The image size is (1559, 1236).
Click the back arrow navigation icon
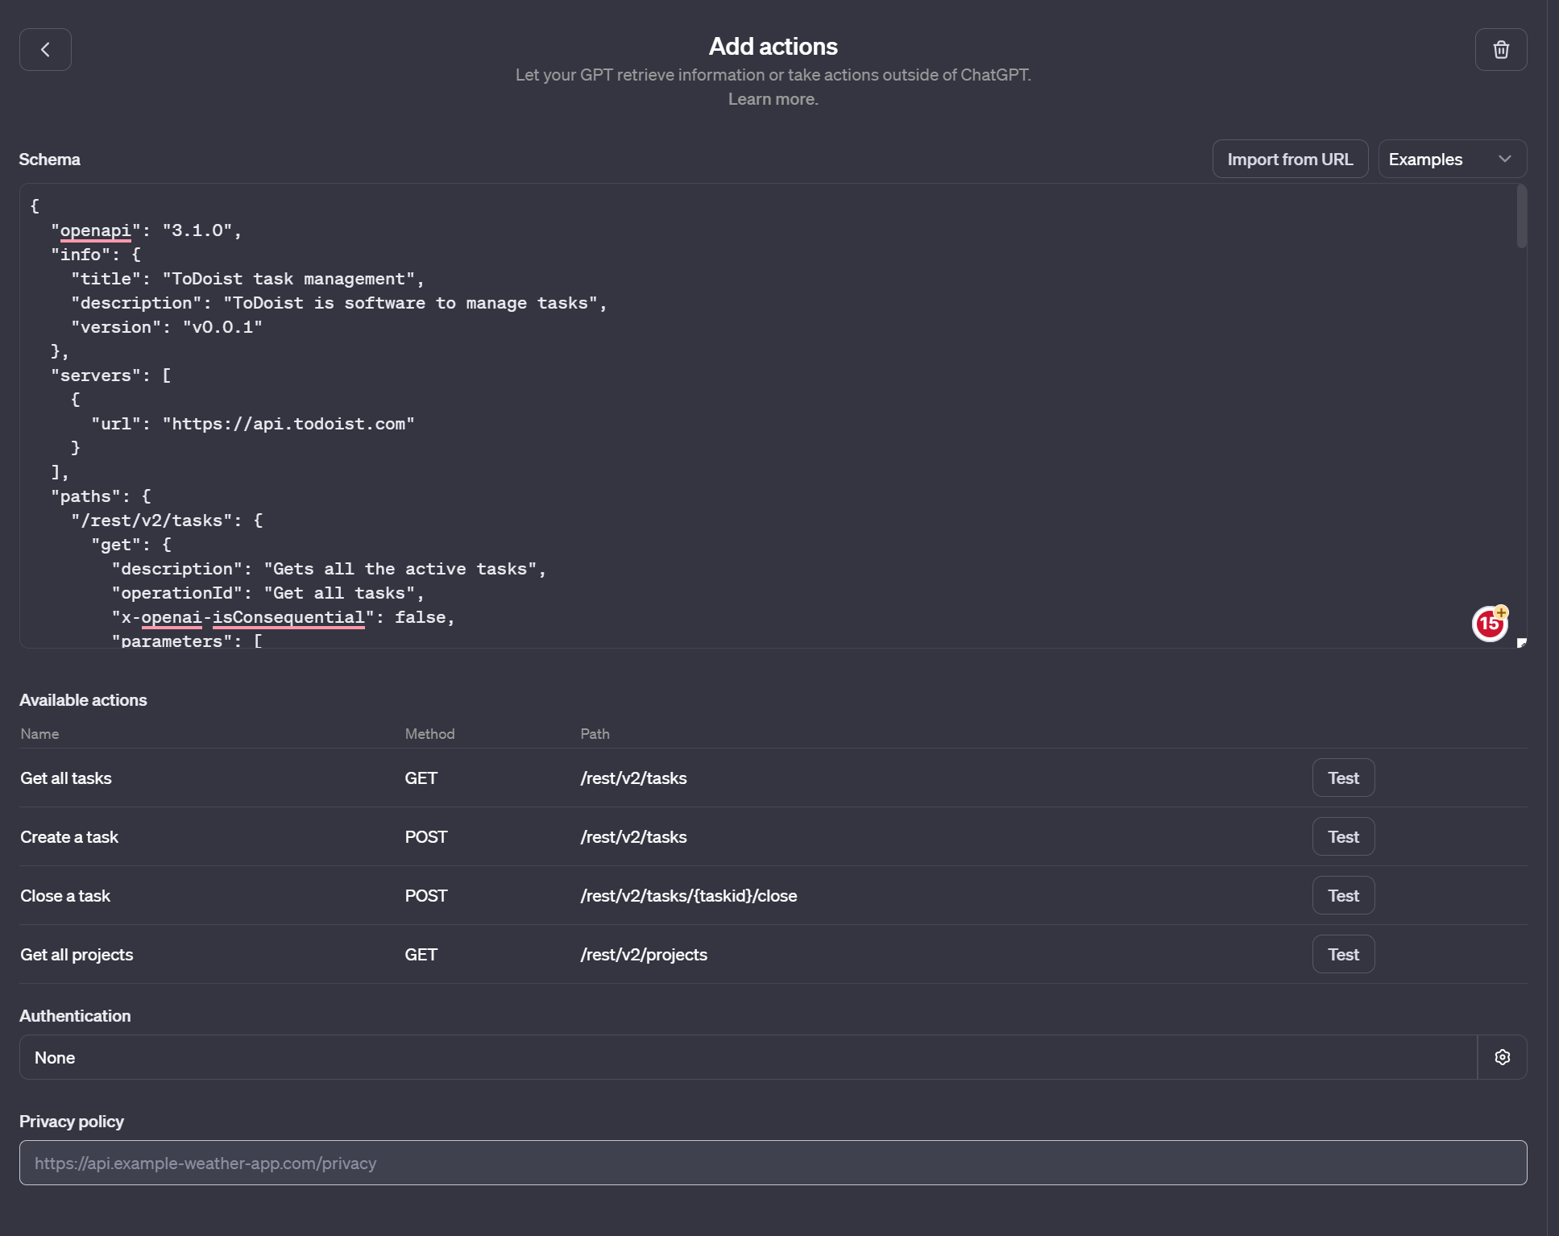click(46, 49)
